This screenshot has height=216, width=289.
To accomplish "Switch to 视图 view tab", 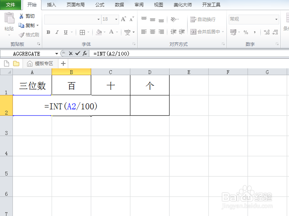I will pyautogui.click(x=159, y=5).
